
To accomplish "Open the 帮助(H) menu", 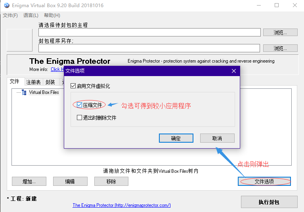I will coord(52,15).
